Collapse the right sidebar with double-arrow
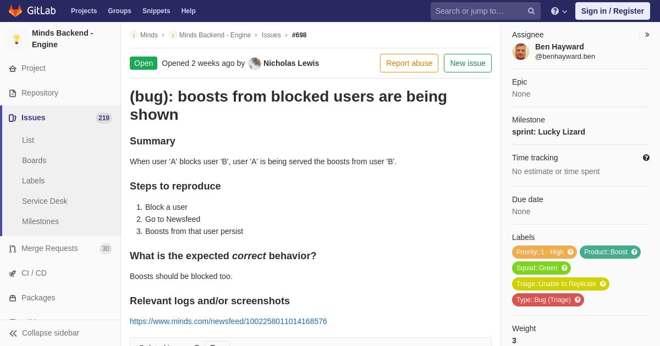The width and height of the screenshot is (660, 346). tap(647, 35)
